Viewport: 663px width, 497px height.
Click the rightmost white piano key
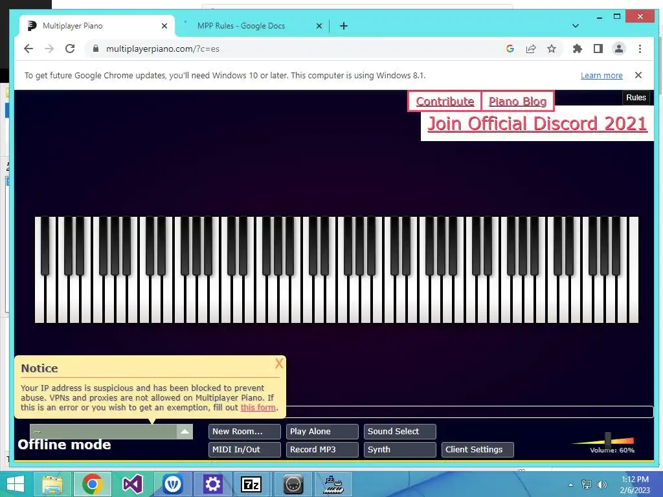click(x=633, y=271)
